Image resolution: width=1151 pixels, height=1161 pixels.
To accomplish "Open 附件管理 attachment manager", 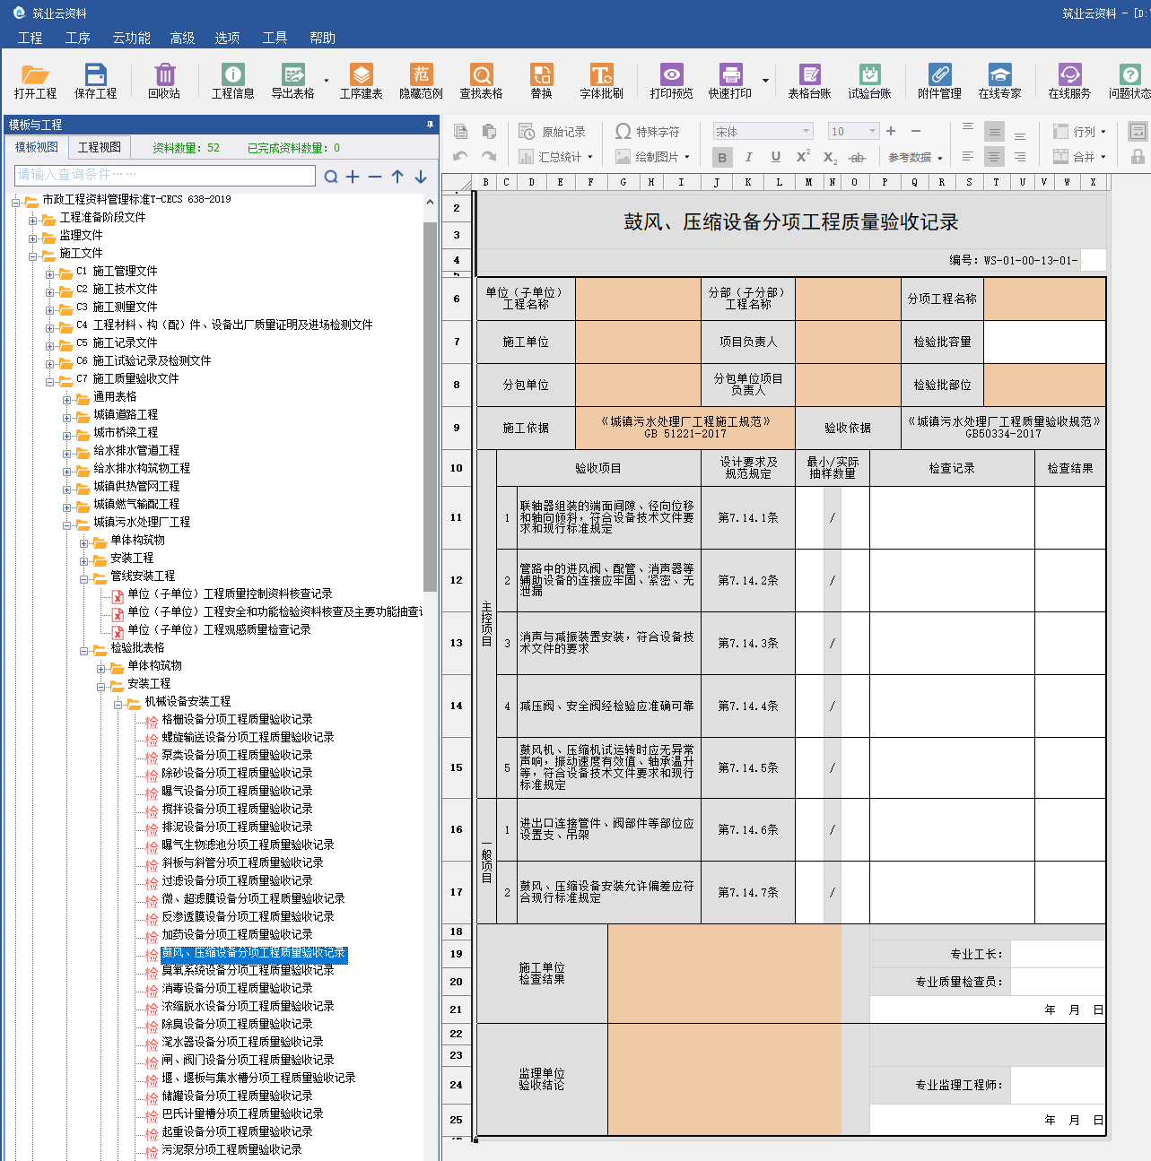I will (939, 80).
